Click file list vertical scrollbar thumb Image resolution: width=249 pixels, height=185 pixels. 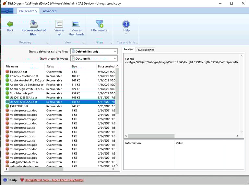point(117,91)
